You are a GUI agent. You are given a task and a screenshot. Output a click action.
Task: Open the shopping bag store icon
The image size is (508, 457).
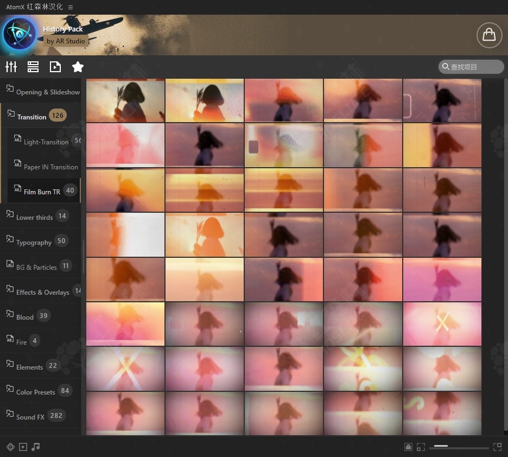489,35
